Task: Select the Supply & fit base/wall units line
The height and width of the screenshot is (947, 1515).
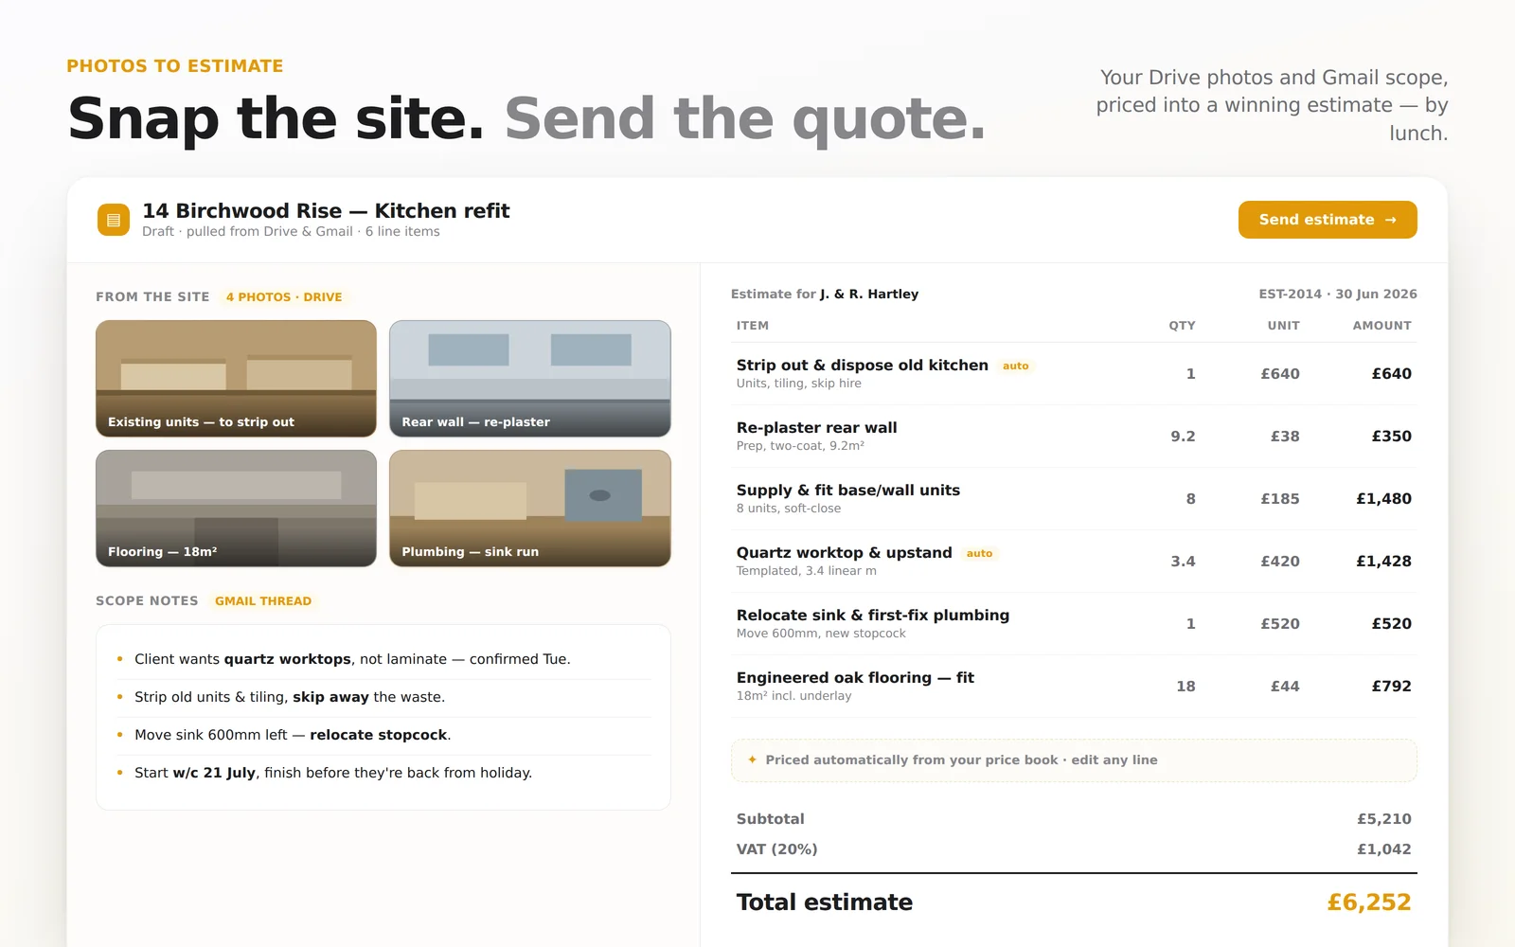Action: [1074, 499]
